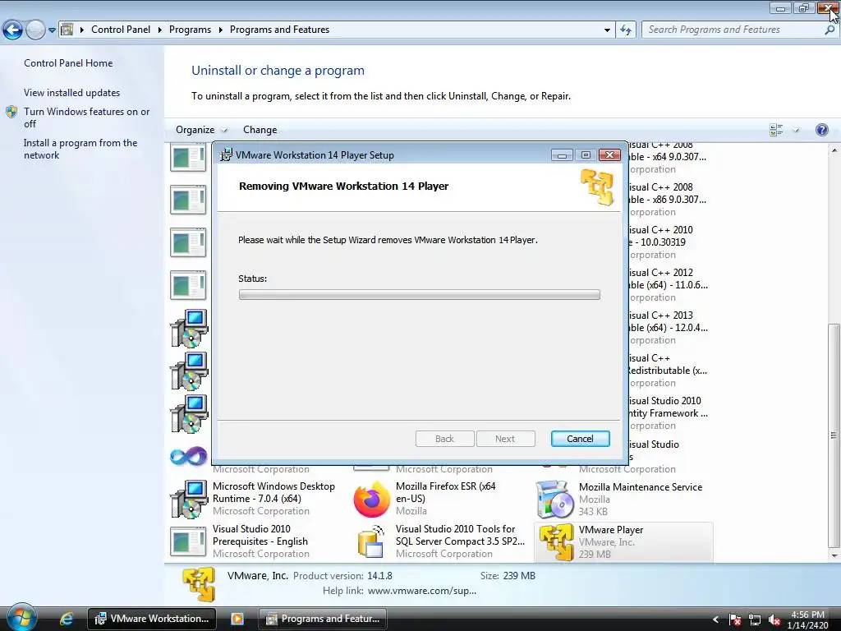Viewport: 841px width, 631px height.
Task: Select Visual C++ 2008 x64 9.0.307 entry
Action: tap(669, 157)
